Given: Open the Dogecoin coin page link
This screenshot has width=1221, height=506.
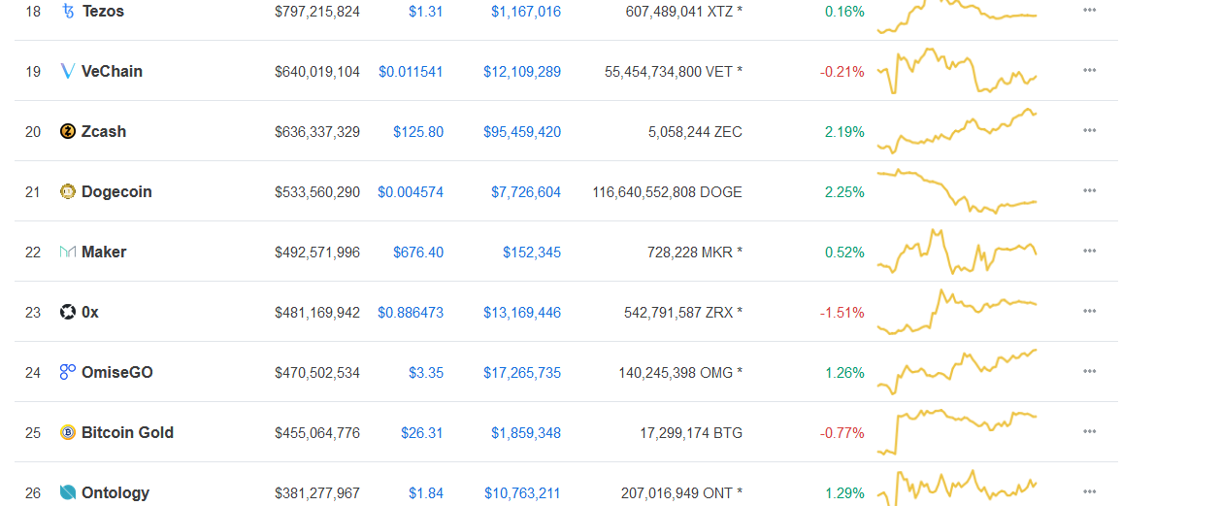Looking at the screenshot, I should 116,191.
